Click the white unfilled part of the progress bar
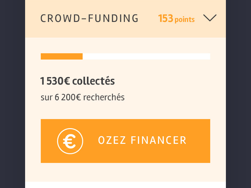Viewport: 251px width, 188px height. (146, 56)
